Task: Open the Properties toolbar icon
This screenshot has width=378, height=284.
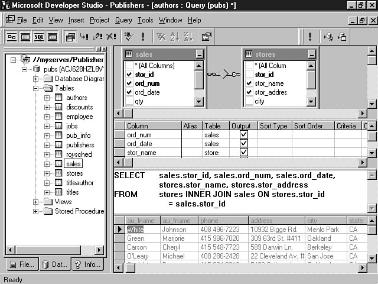Action: (x=206, y=37)
